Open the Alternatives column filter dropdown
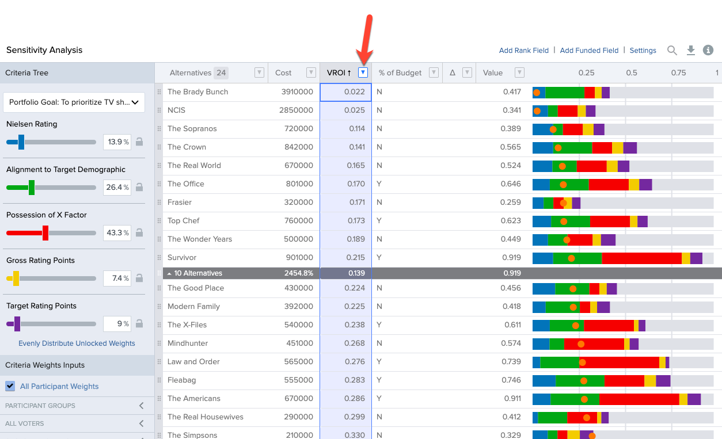The width and height of the screenshot is (722, 439). pos(259,72)
